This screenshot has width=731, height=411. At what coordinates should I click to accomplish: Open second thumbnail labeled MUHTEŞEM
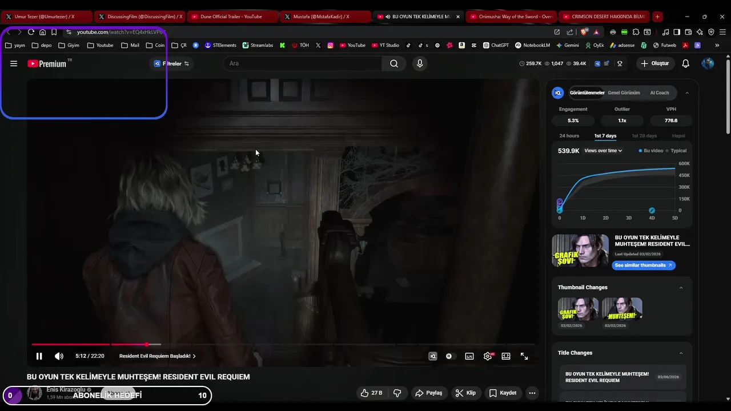[622, 309]
